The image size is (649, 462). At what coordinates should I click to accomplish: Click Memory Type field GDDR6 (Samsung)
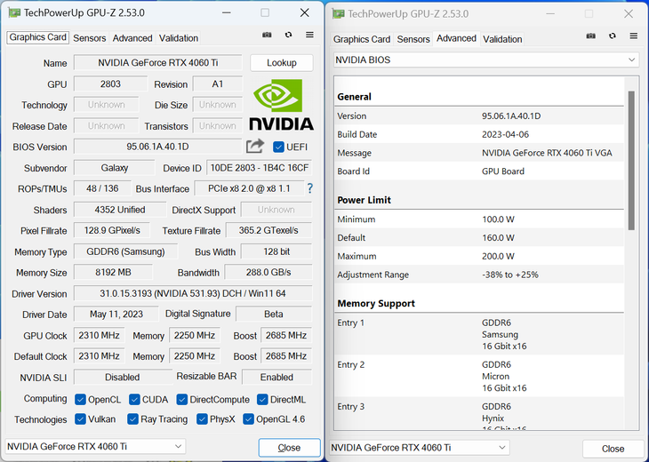click(x=125, y=252)
